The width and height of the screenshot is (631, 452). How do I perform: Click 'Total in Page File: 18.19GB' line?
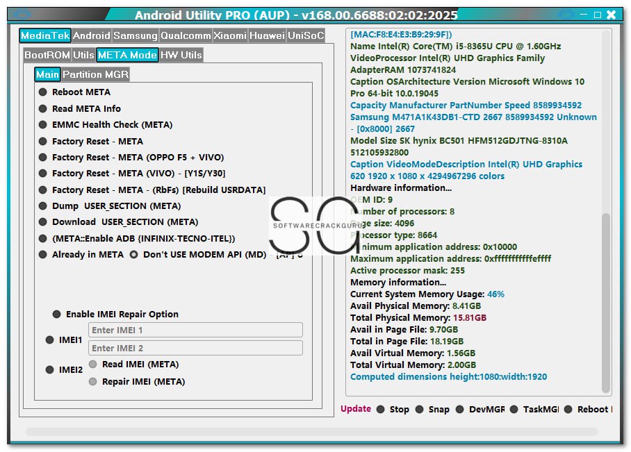pyautogui.click(x=407, y=342)
